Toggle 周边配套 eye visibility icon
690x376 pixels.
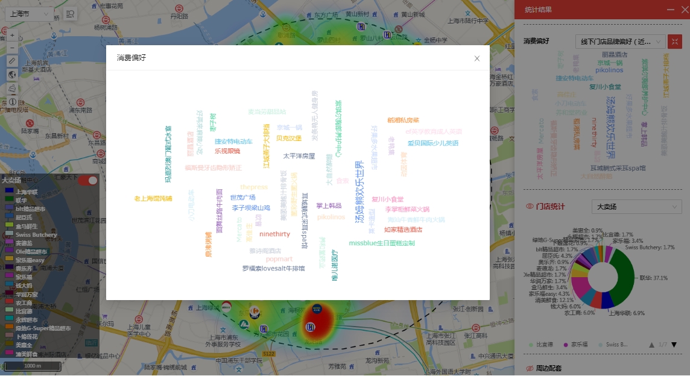530,368
